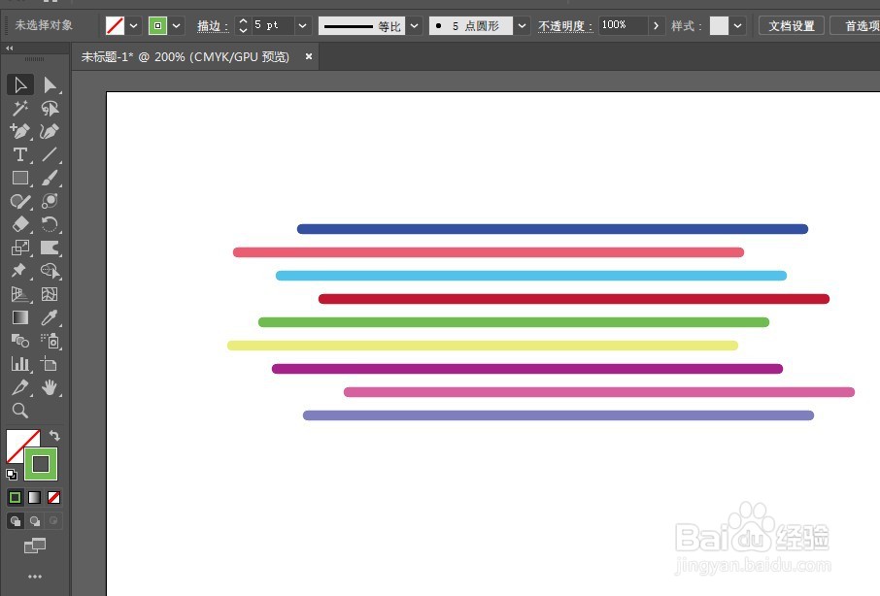Click the green stroke color swatch
Screen dimensions: 880x596
click(x=41, y=464)
